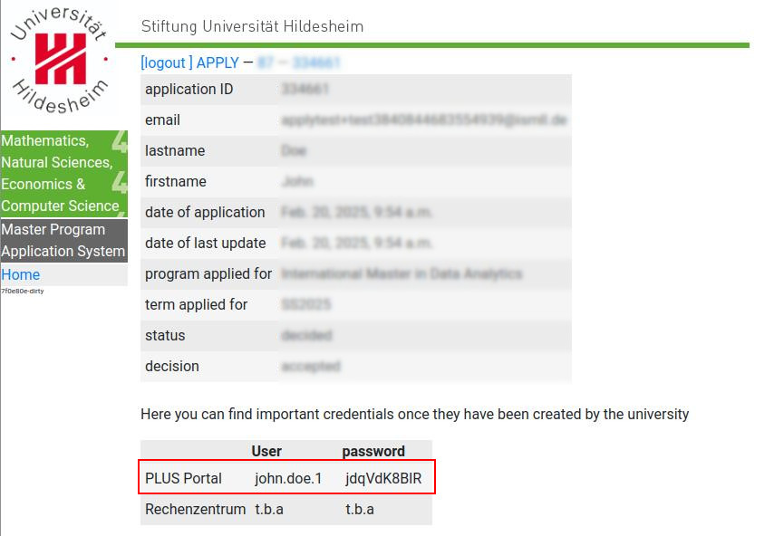Select the password 'jdqVdK8BIR'
The height and width of the screenshot is (536, 774).
(383, 478)
